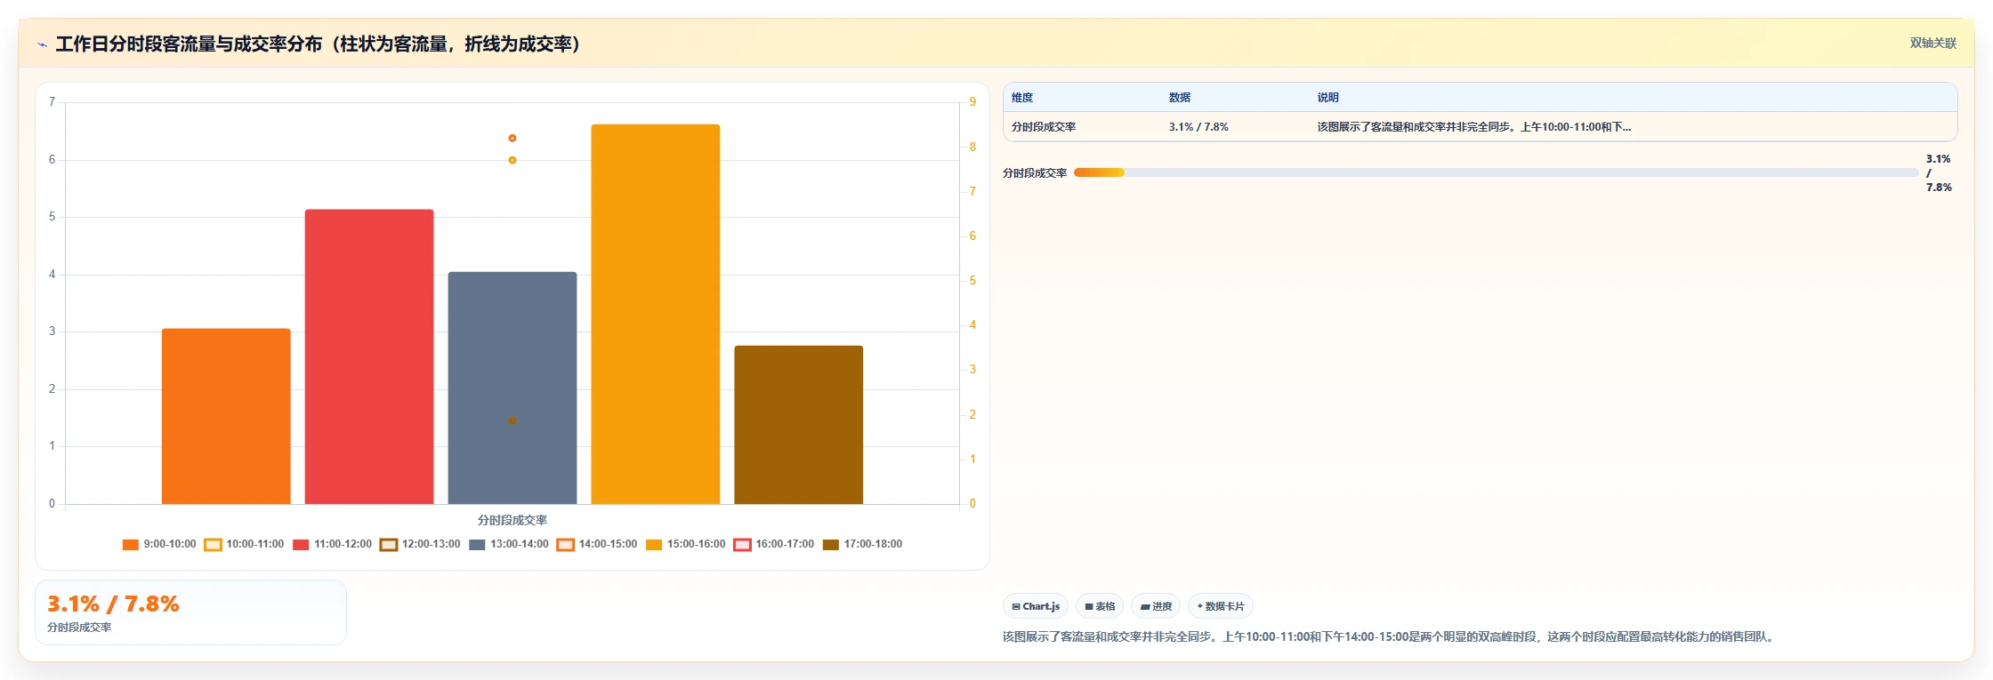This screenshot has height=680, width=1993.
Task: Click the red 11:00-12:00 bar
Action: 369,356
